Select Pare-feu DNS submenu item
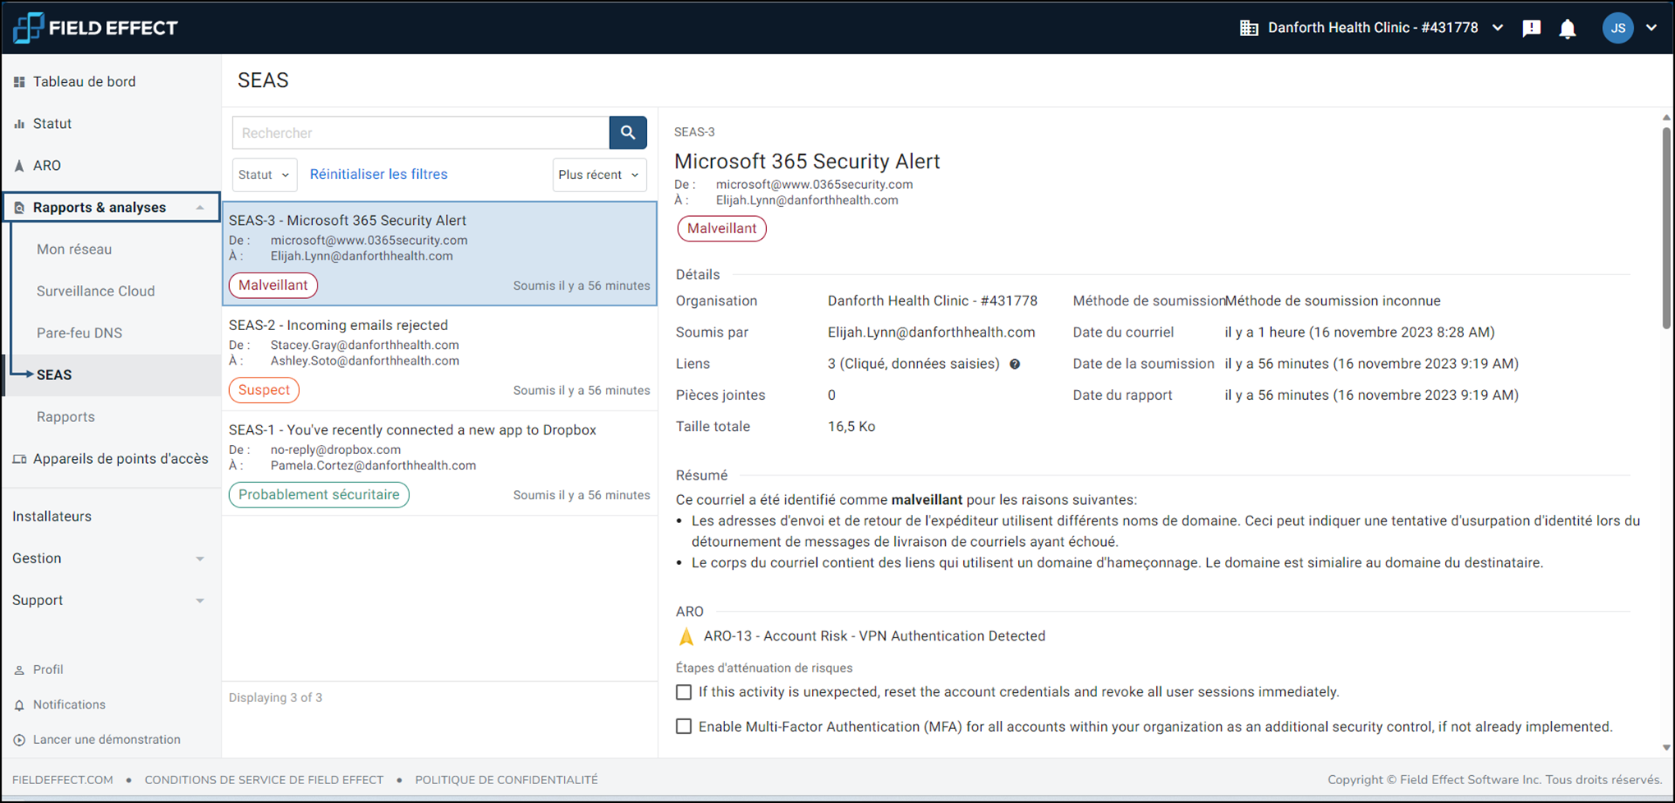Screen dimensions: 1675x803 coord(79,333)
